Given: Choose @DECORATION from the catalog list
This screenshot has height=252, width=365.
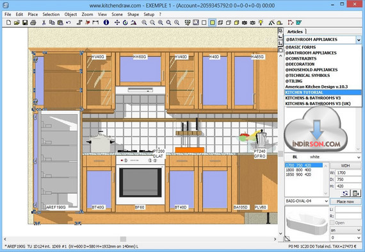Looking at the screenshot, I should [x=323, y=64].
